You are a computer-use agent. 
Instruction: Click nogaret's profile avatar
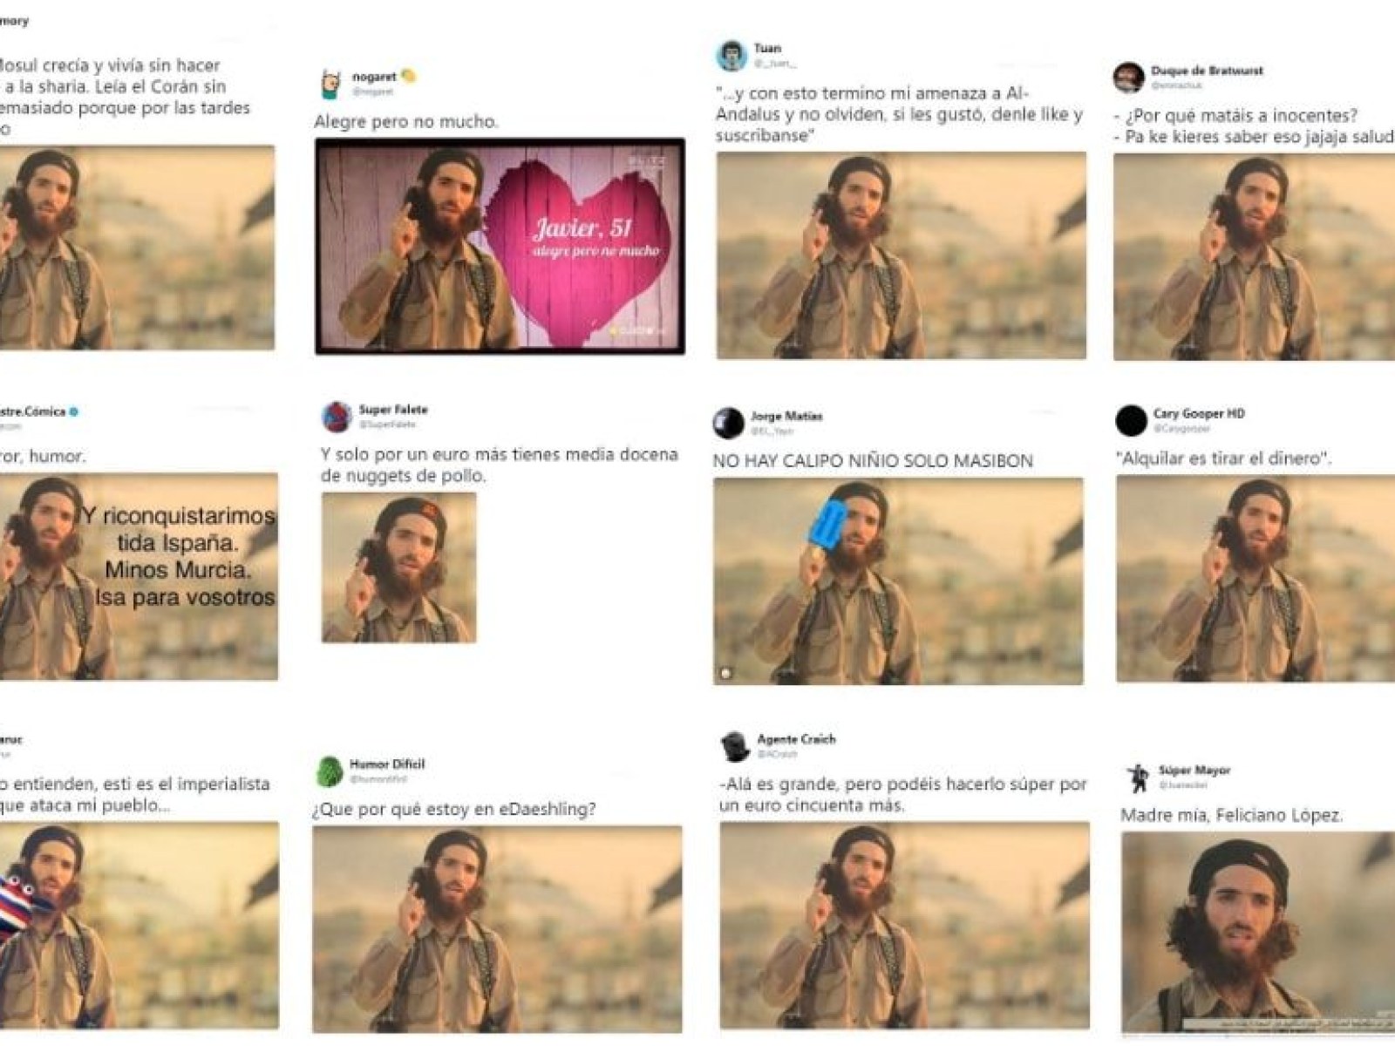(330, 84)
